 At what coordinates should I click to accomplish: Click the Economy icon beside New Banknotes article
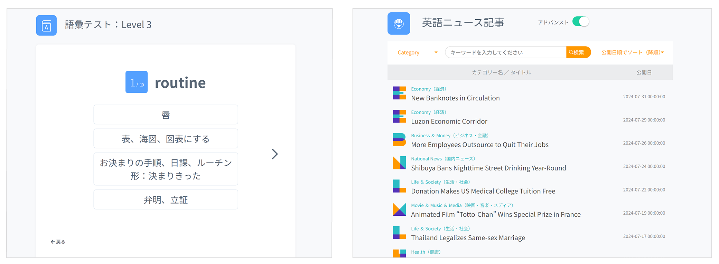(399, 93)
